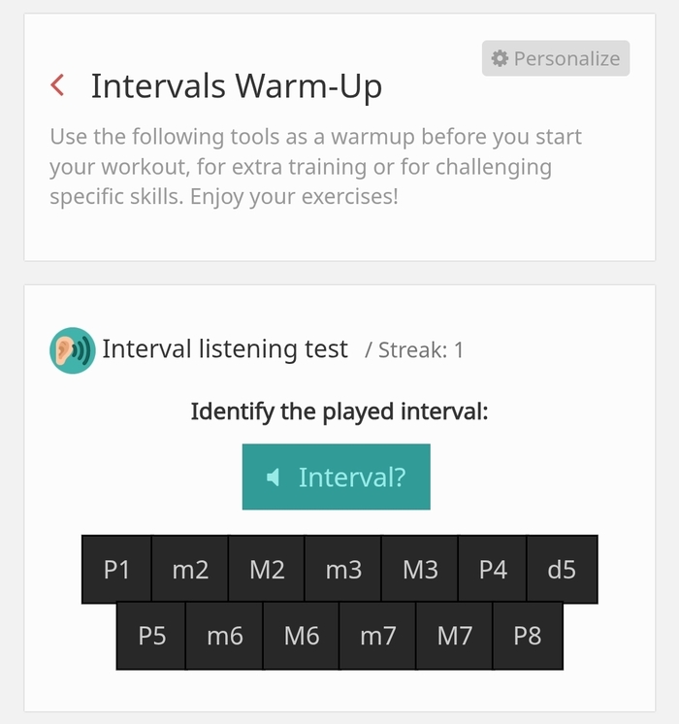Pick the P4 interval answer

(x=493, y=570)
